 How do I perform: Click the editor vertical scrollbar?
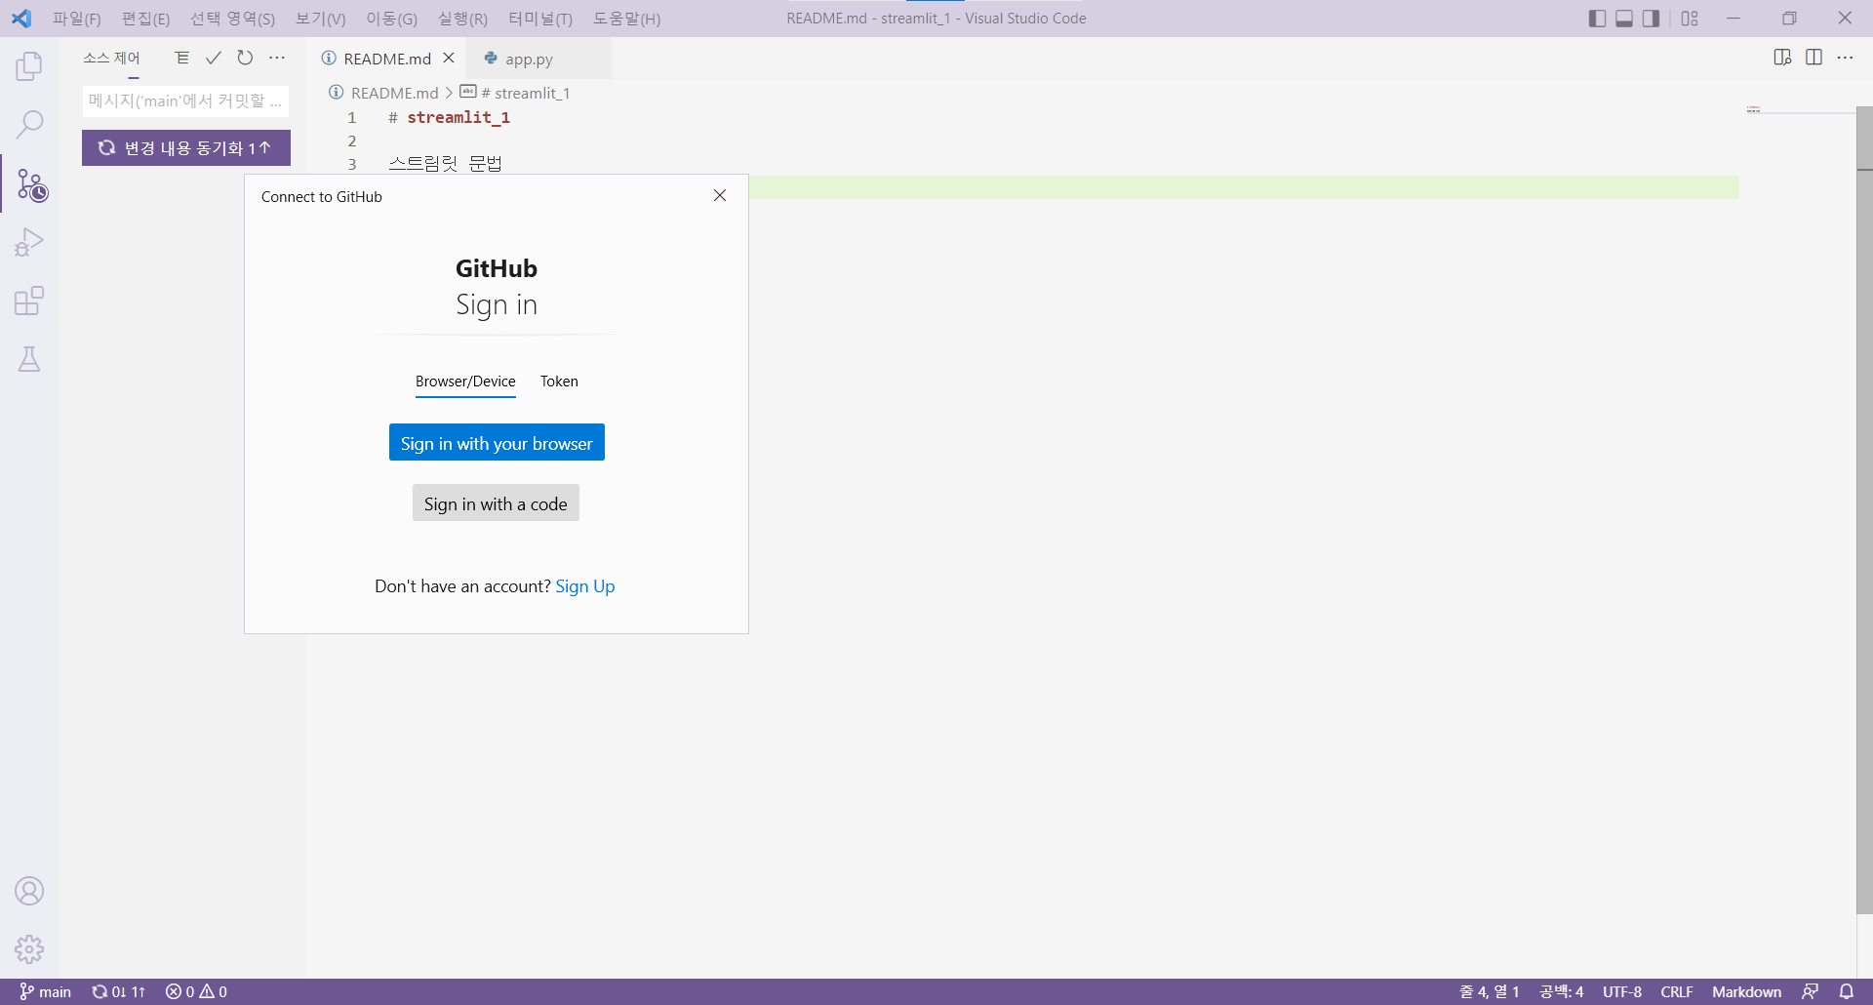click(1864, 510)
